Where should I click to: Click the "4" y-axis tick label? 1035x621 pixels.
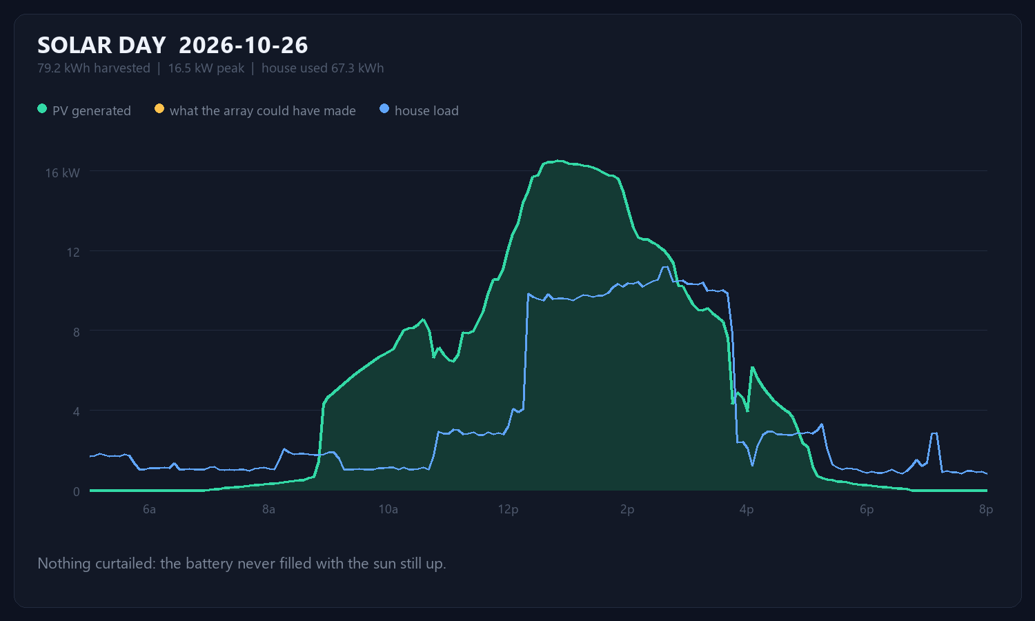click(77, 412)
